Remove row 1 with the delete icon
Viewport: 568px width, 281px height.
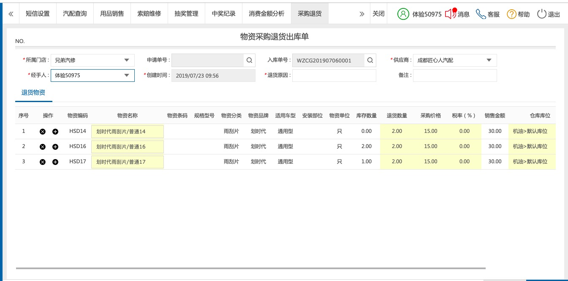point(42,132)
